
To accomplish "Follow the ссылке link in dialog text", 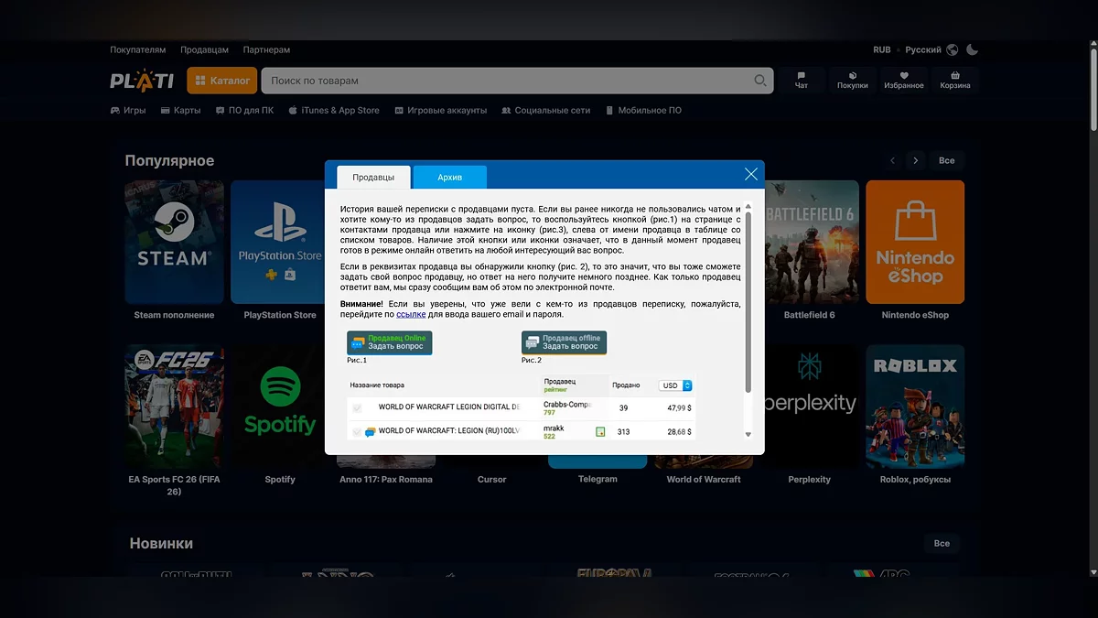I will click(411, 314).
